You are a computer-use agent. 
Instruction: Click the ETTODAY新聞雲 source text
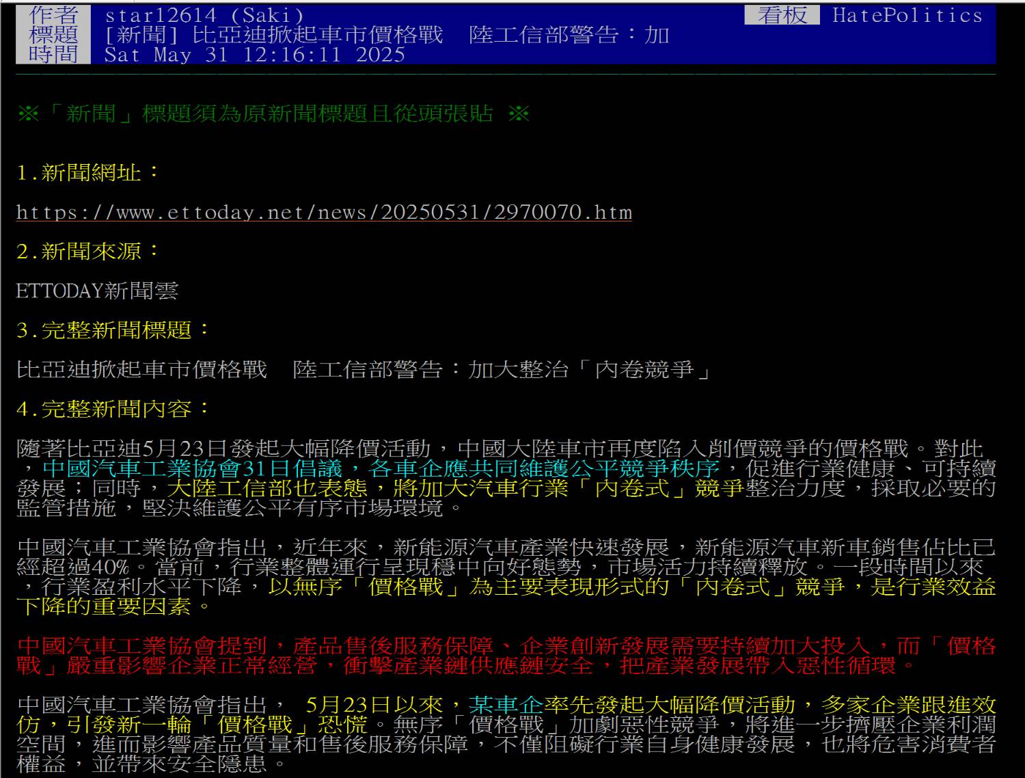(x=97, y=291)
